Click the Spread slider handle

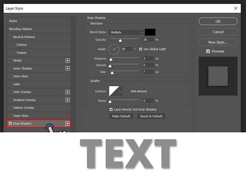110,66
